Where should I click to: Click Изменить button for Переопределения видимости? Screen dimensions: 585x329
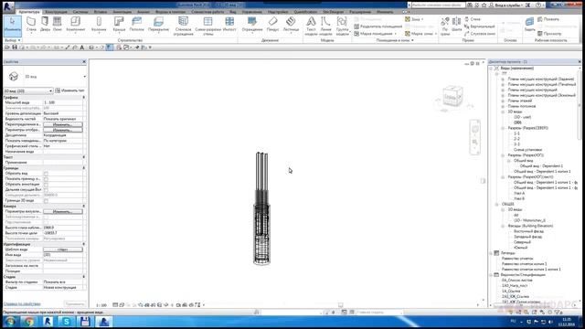click(x=63, y=124)
